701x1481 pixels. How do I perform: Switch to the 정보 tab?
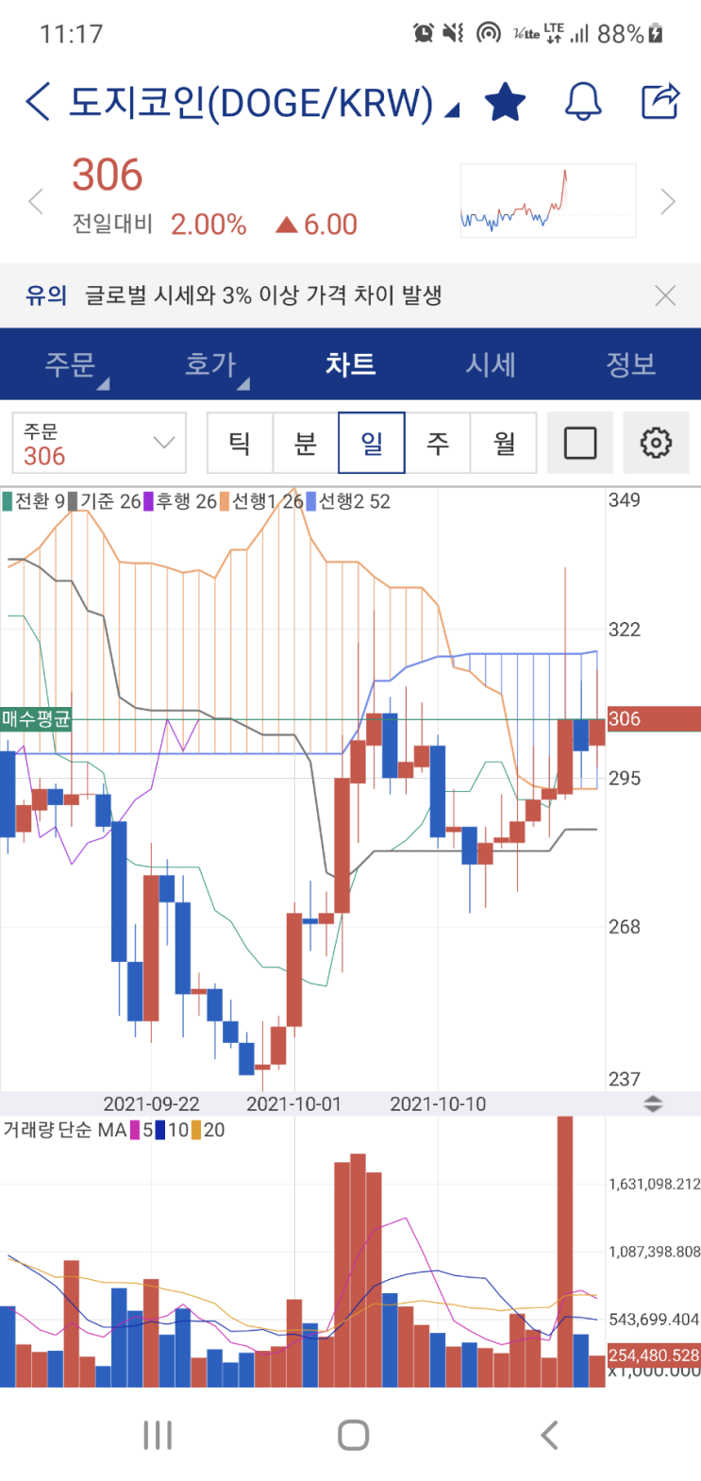[630, 364]
